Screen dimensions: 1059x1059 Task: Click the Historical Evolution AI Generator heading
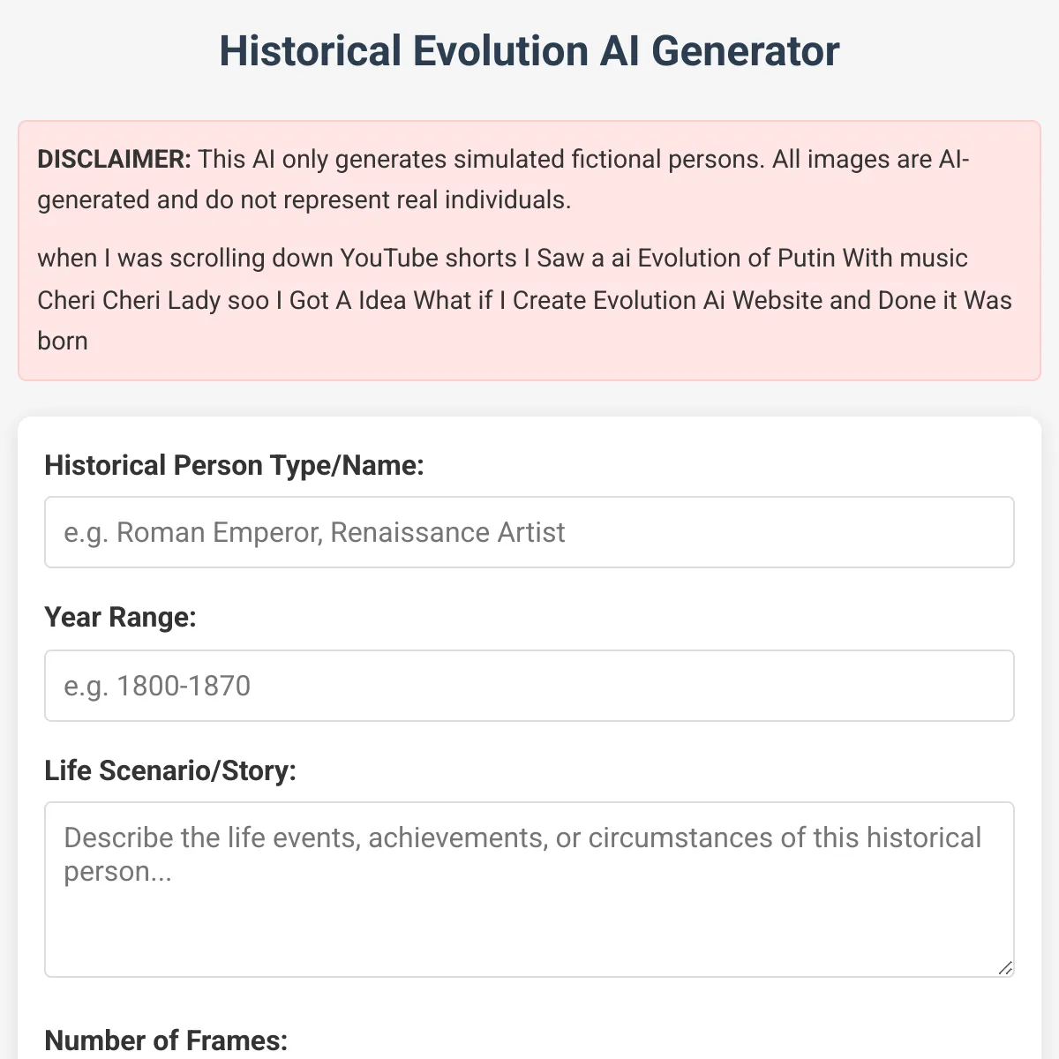529,51
